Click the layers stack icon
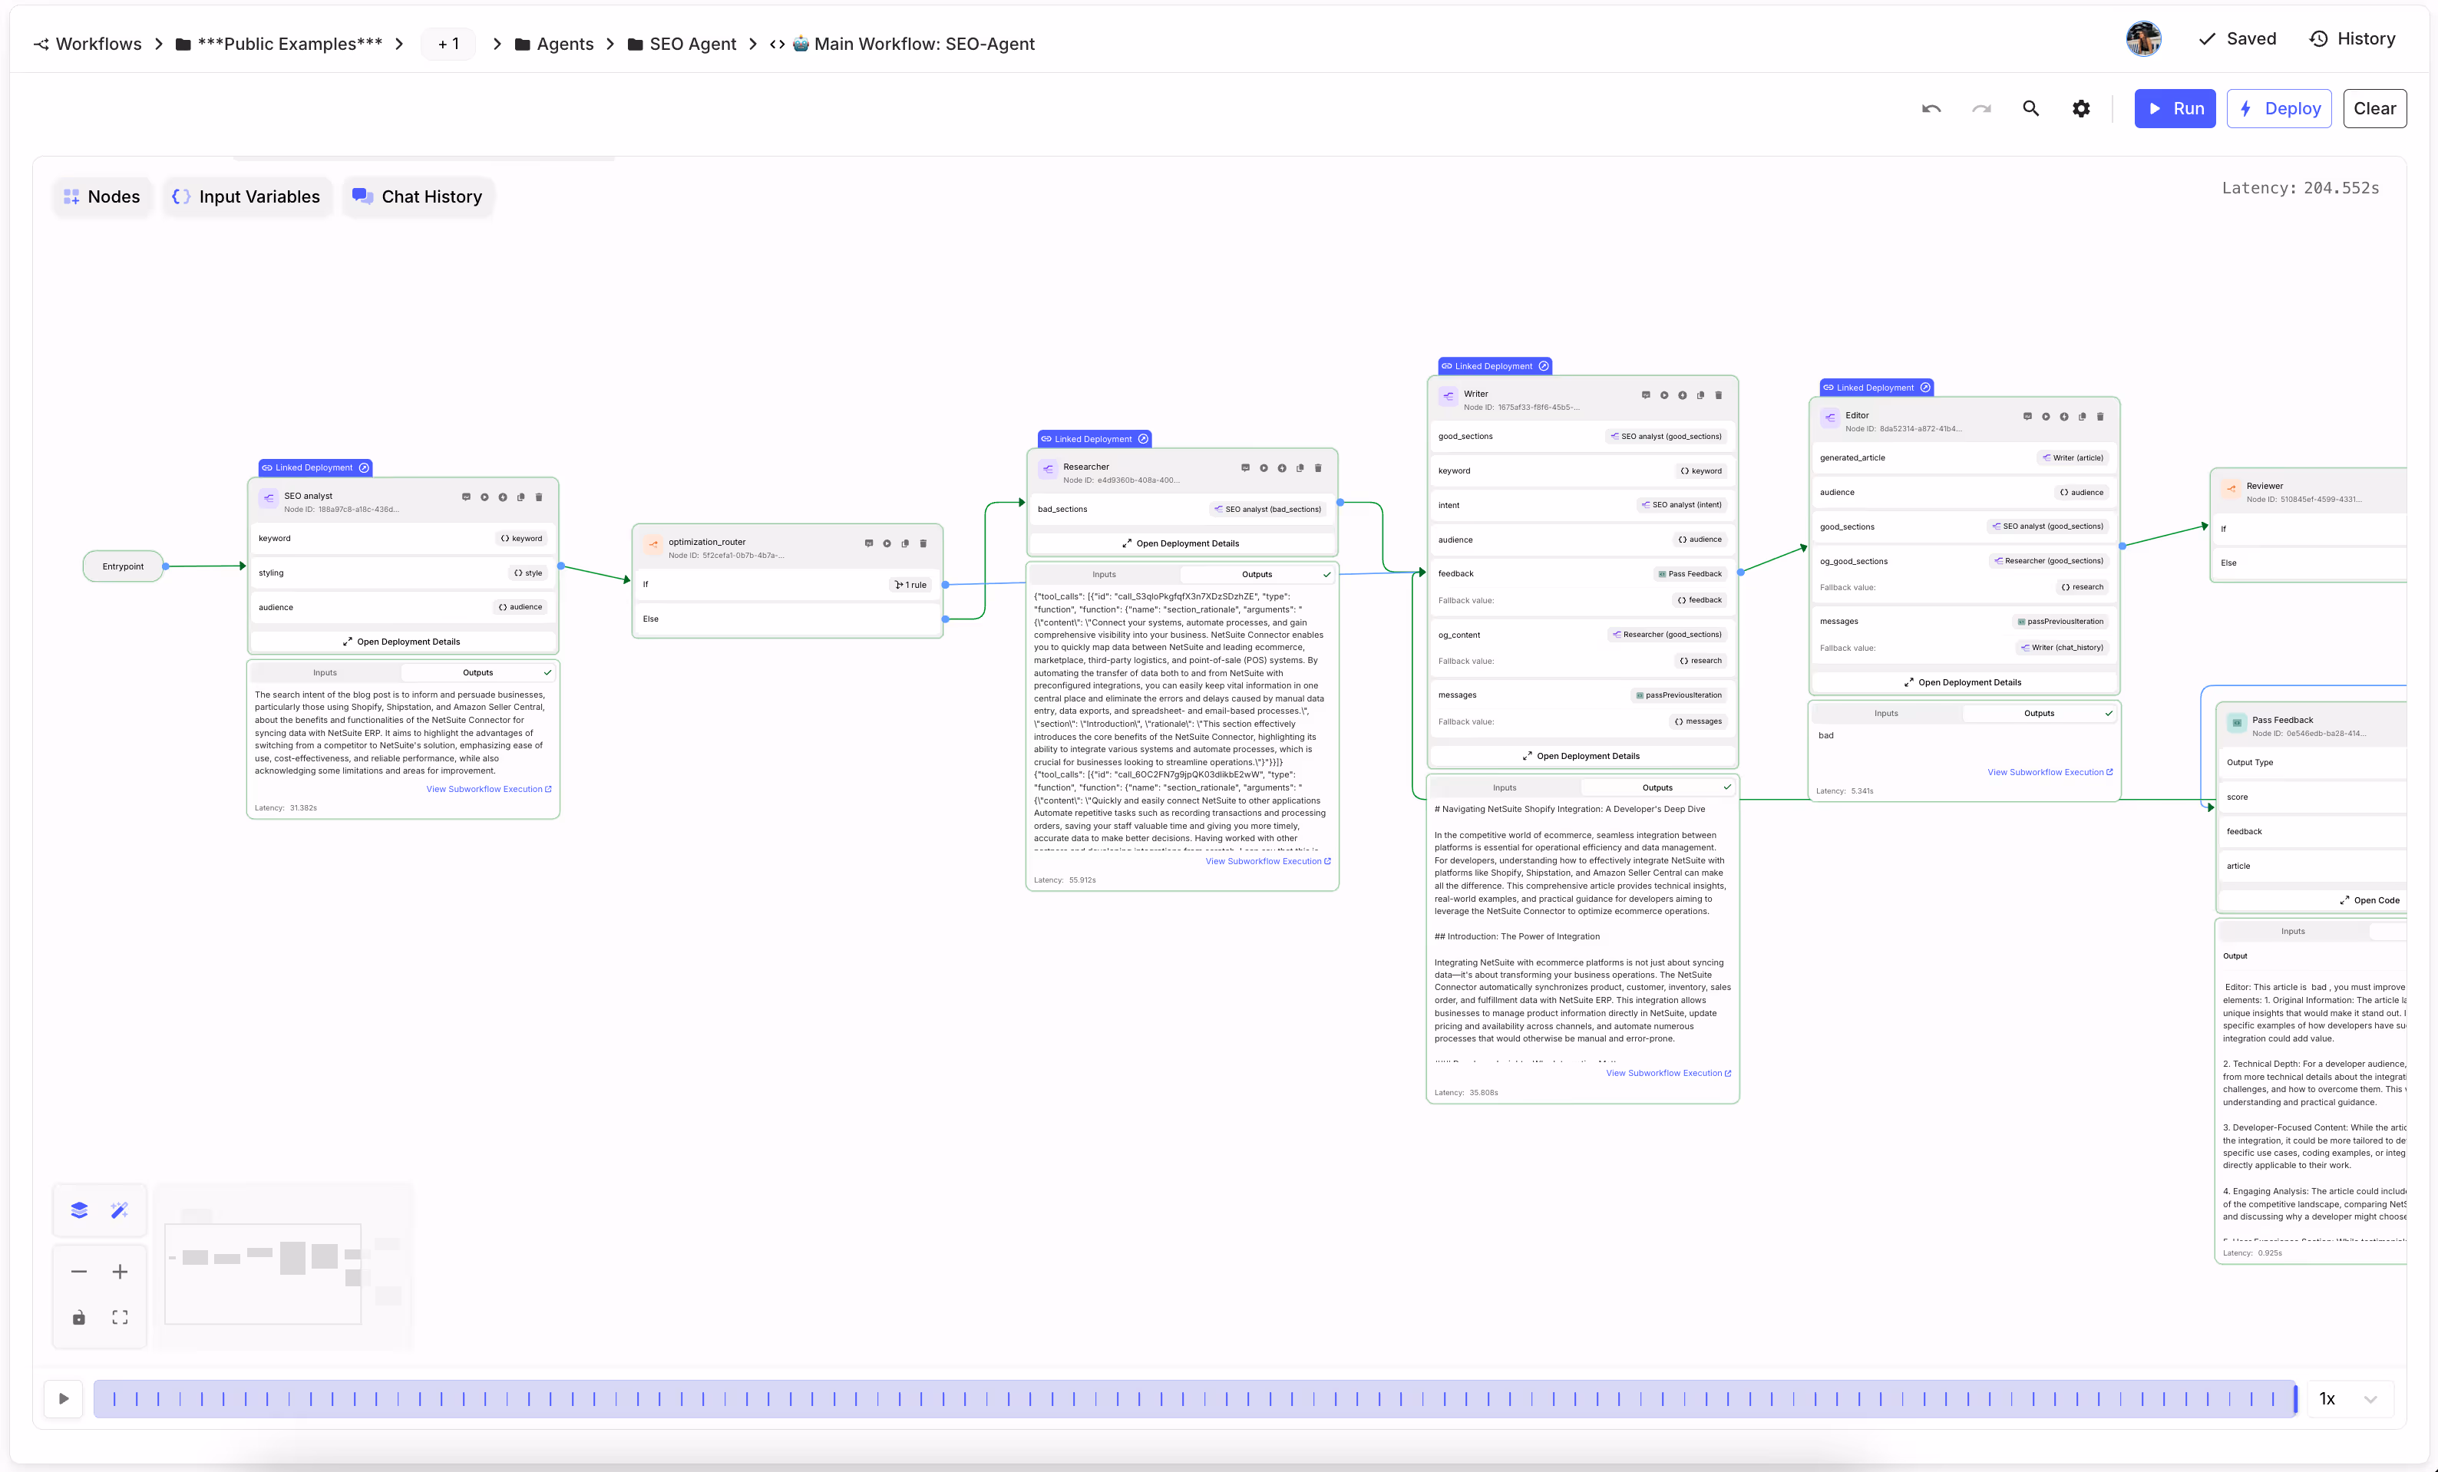Screen dimensions: 2438x1472 coord(79,1210)
